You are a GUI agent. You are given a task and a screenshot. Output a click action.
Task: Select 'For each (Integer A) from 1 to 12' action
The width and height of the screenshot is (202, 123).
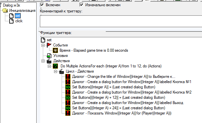(x=111, y=66)
